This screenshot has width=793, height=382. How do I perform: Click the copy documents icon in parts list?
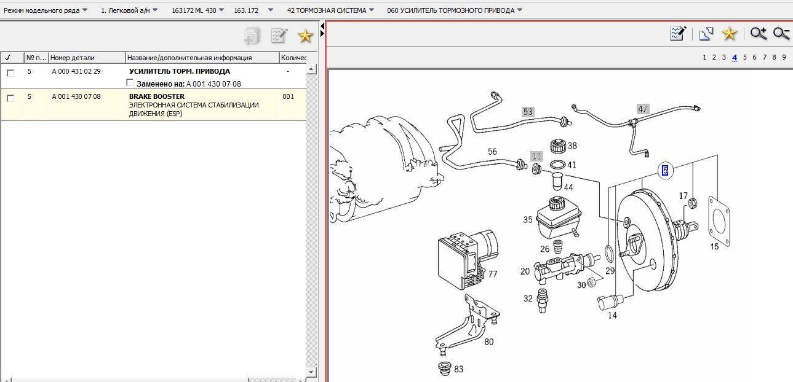[252, 36]
